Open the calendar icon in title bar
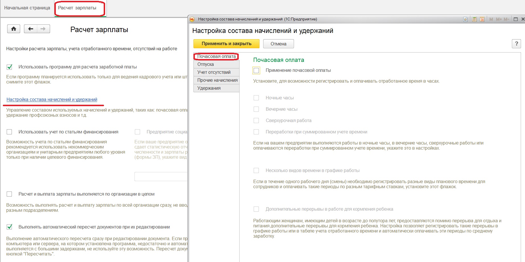The image size is (525, 262). click(x=482, y=19)
